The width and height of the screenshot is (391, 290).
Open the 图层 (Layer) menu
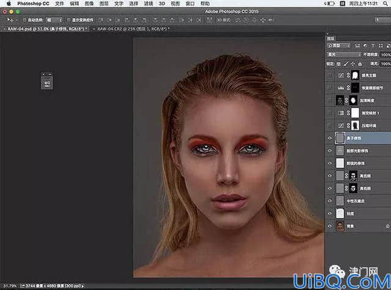104,4
